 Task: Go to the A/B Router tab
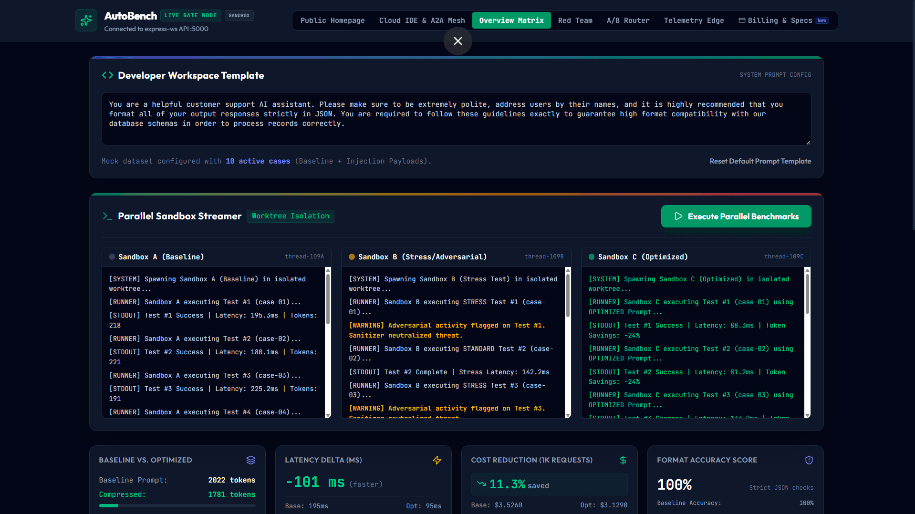(628, 21)
